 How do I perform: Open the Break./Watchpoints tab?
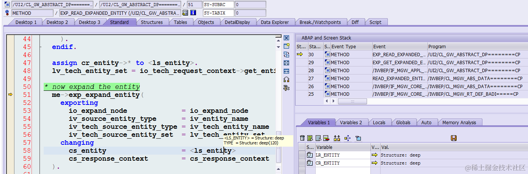point(320,22)
